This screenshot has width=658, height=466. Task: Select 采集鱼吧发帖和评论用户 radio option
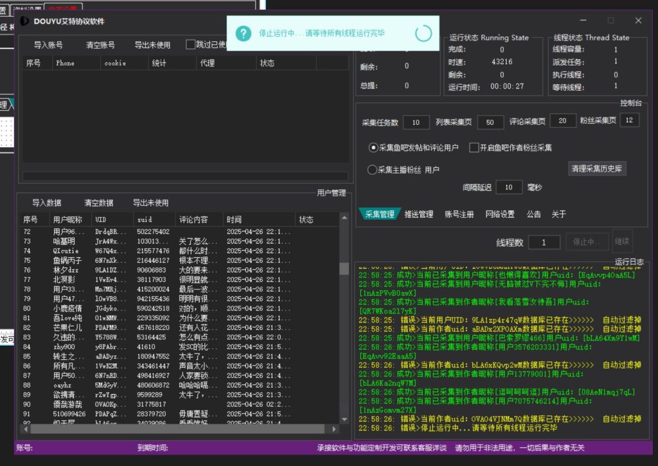tap(373, 148)
